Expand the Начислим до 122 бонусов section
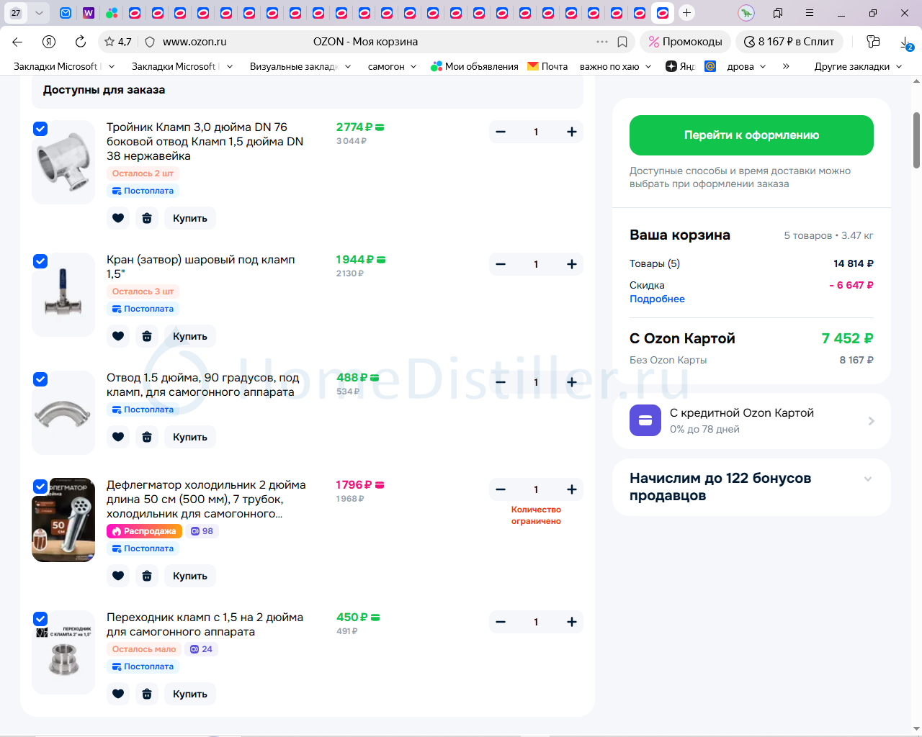This screenshot has width=922, height=737. coord(867,479)
